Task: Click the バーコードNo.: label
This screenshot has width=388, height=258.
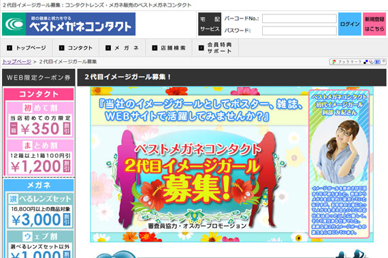Action: pos(242,18)
